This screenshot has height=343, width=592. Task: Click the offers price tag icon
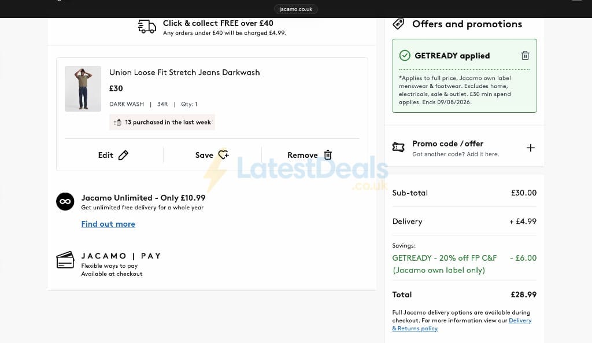point(398,24)
